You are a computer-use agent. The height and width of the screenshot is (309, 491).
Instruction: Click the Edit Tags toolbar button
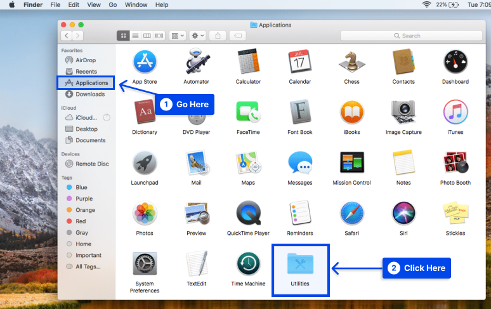tap(238, 36)
